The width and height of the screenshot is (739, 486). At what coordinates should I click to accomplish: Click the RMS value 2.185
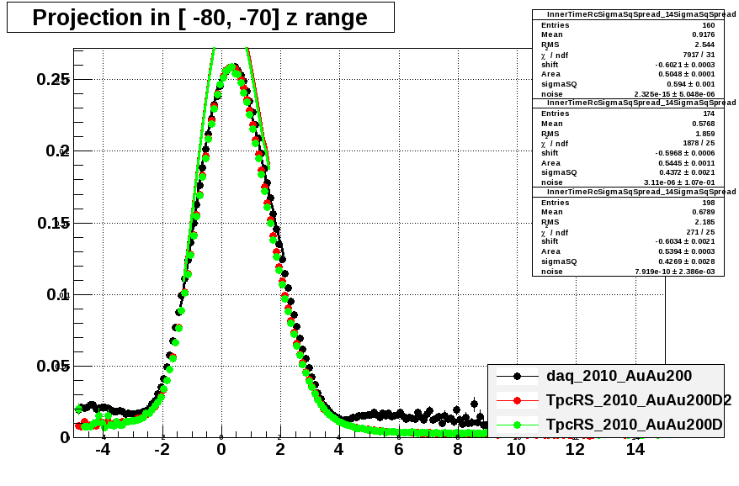(x=704, y=222)
